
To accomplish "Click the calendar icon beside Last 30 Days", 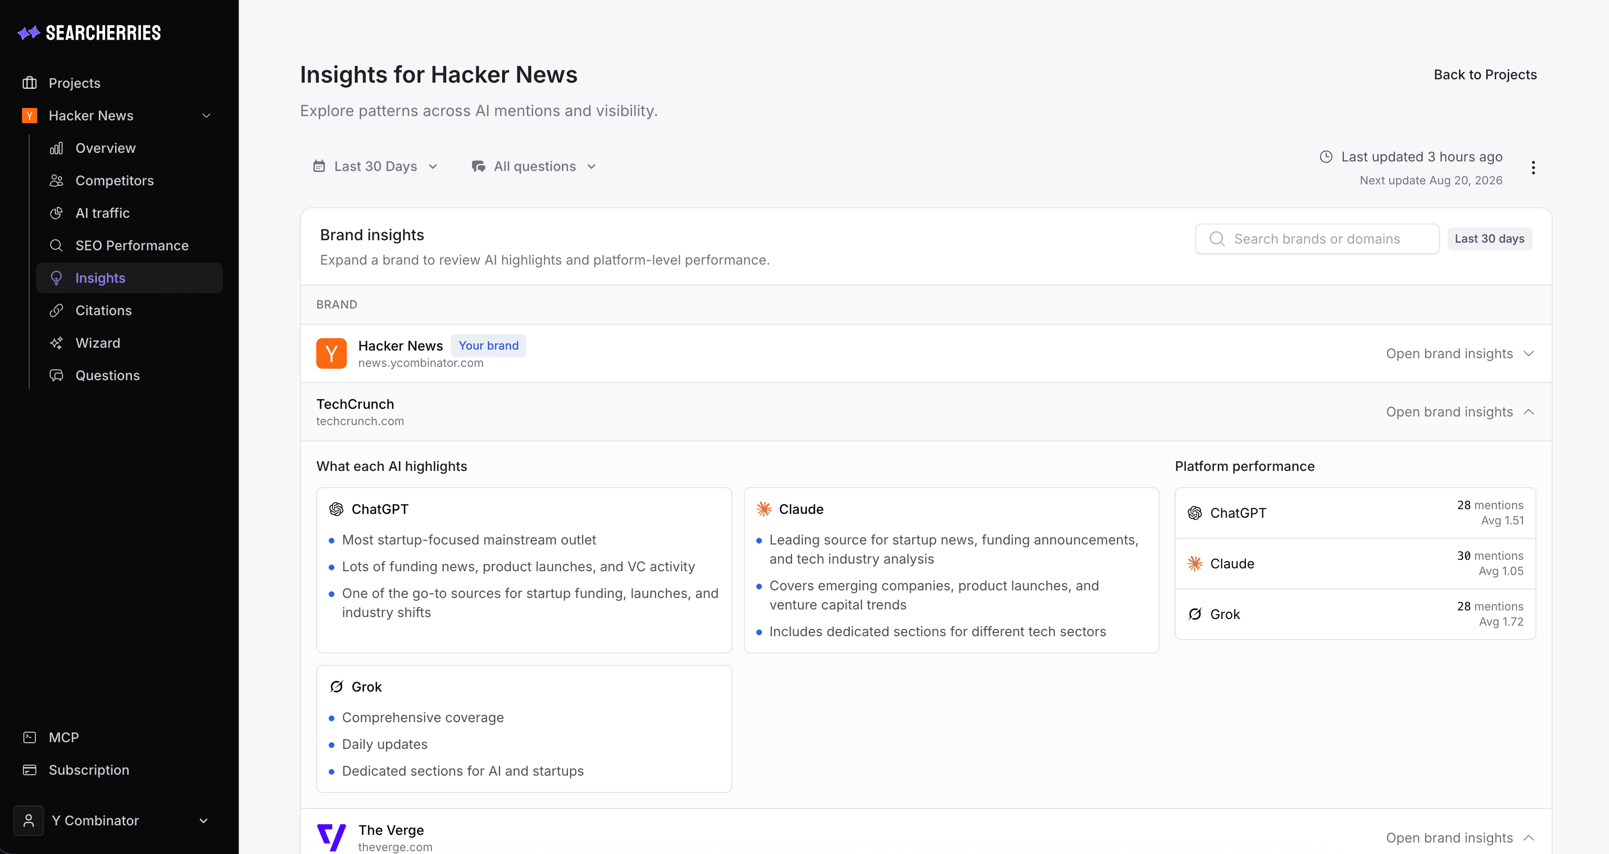I will pos(319,166).
